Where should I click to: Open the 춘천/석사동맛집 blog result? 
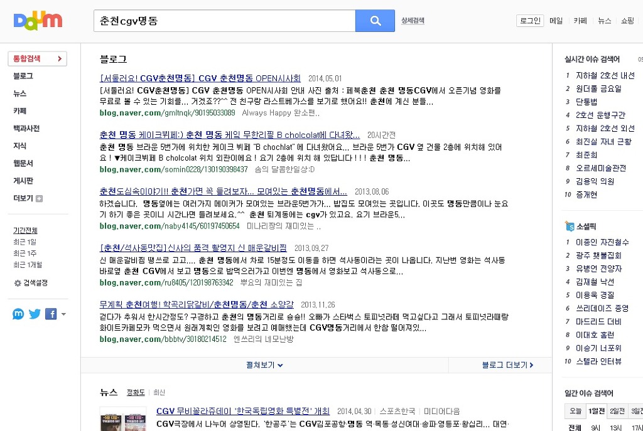(193, 248)
